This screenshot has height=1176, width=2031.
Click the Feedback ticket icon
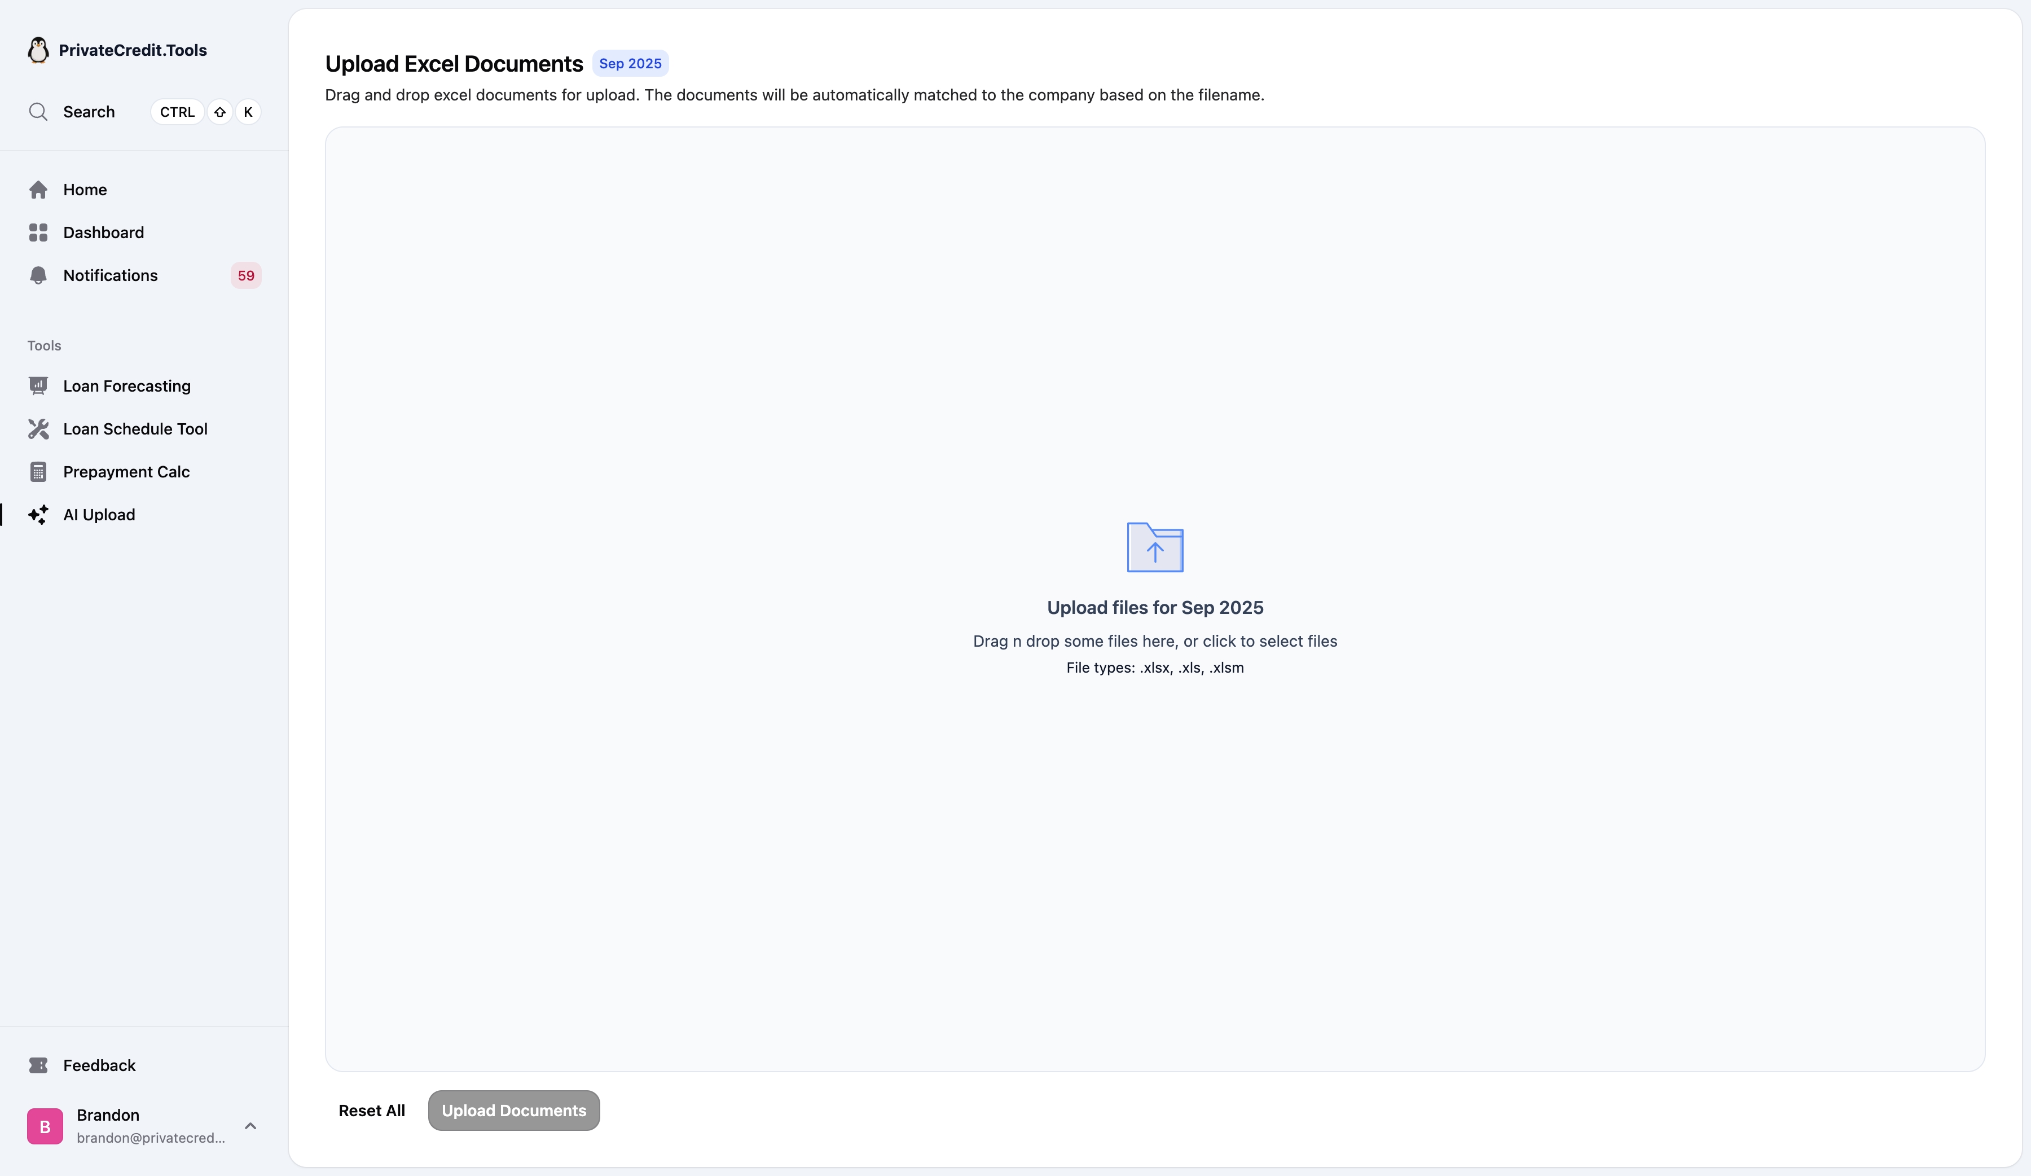coord(38,1065)
